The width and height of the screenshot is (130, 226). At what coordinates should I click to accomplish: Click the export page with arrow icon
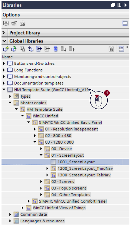pos(39,49)
